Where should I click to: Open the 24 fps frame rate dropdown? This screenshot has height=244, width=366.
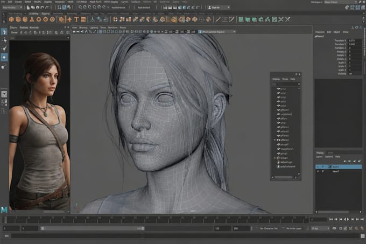[320, 228]
